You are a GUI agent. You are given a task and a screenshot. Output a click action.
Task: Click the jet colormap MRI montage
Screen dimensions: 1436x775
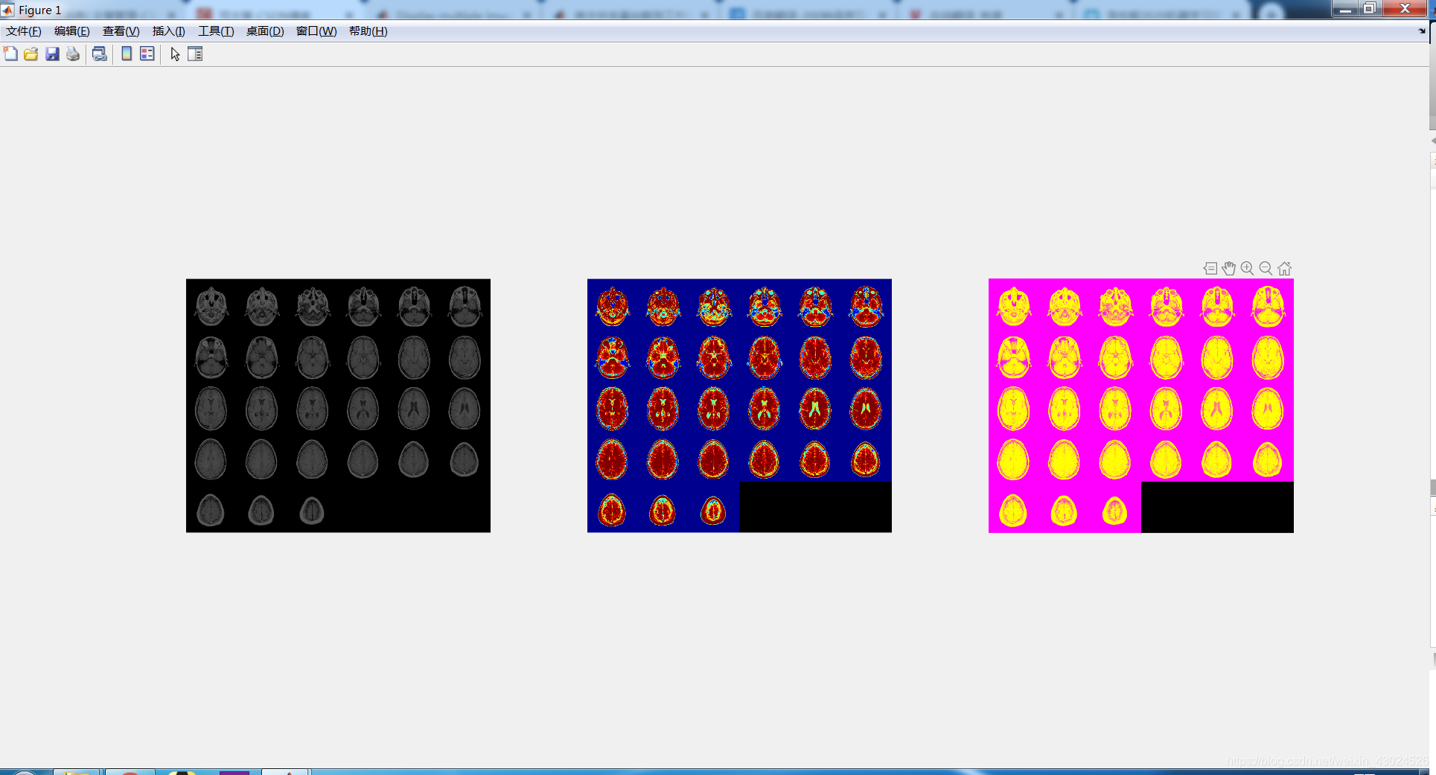click(739, 406)
